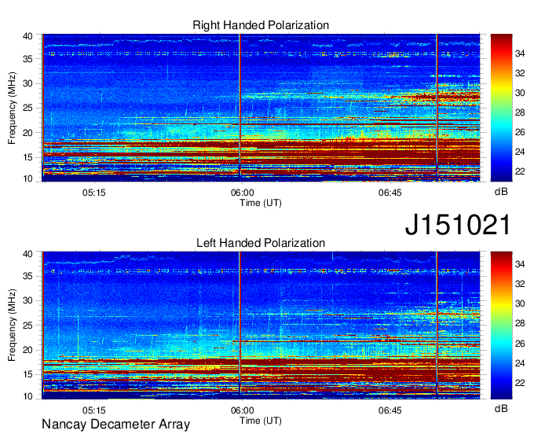Screen dimensions: 534x434
Task: Click the "32" value on Right Handed color bar
Action: (x=520, y=73)
